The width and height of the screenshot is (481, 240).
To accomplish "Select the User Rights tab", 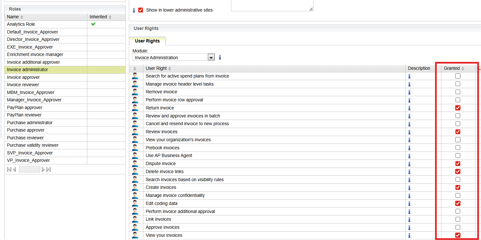I will pyautogui.click(x=147, y=41).
